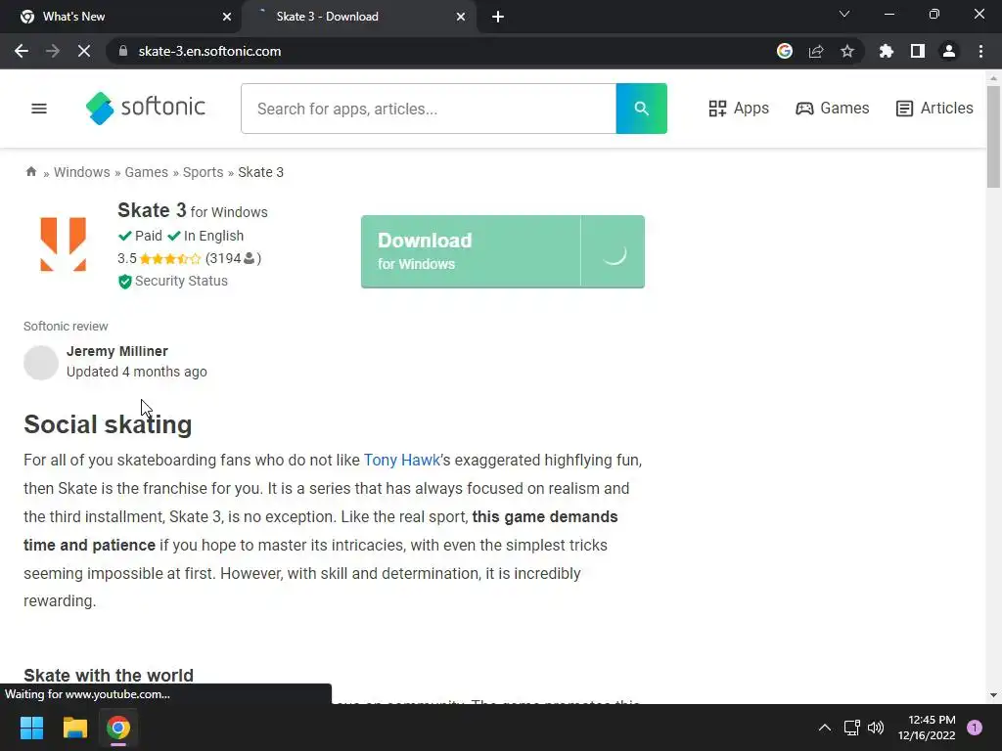The width and height of the screenshot is (1002, 751).
Task: Go back to the previous page
Action: click(22, 51)
